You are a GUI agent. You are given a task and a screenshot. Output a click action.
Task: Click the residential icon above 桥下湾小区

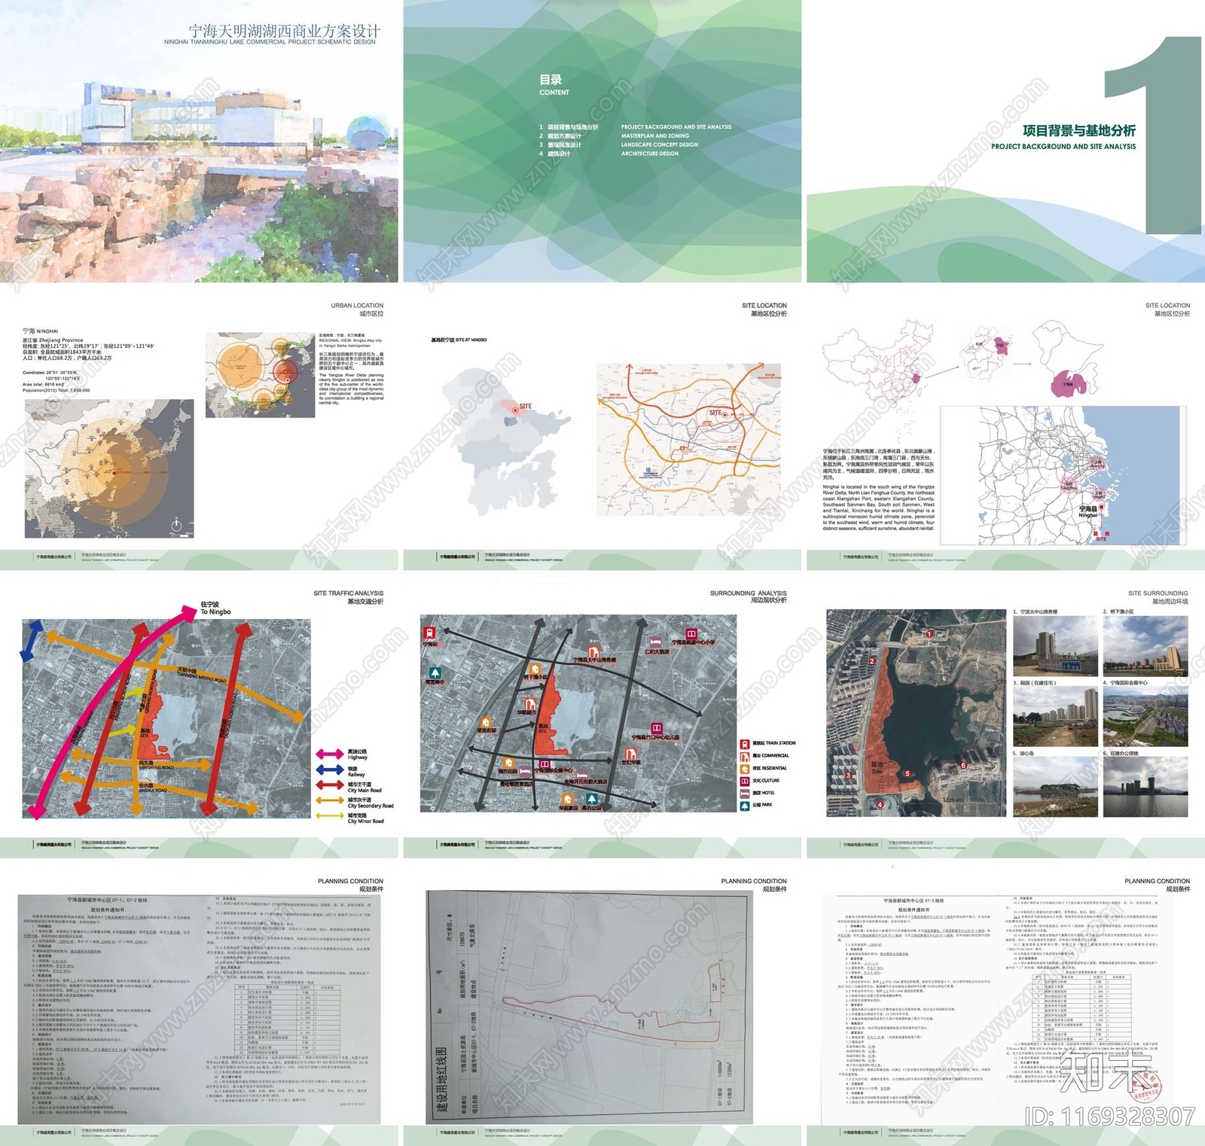[535, 669]
